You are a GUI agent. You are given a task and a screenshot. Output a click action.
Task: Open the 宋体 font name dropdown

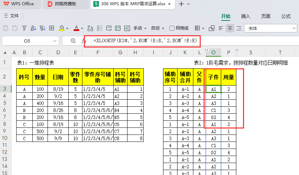pos(294,29)
